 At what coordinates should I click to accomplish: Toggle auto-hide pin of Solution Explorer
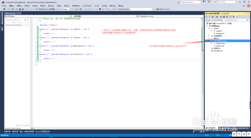click(246, 14)
